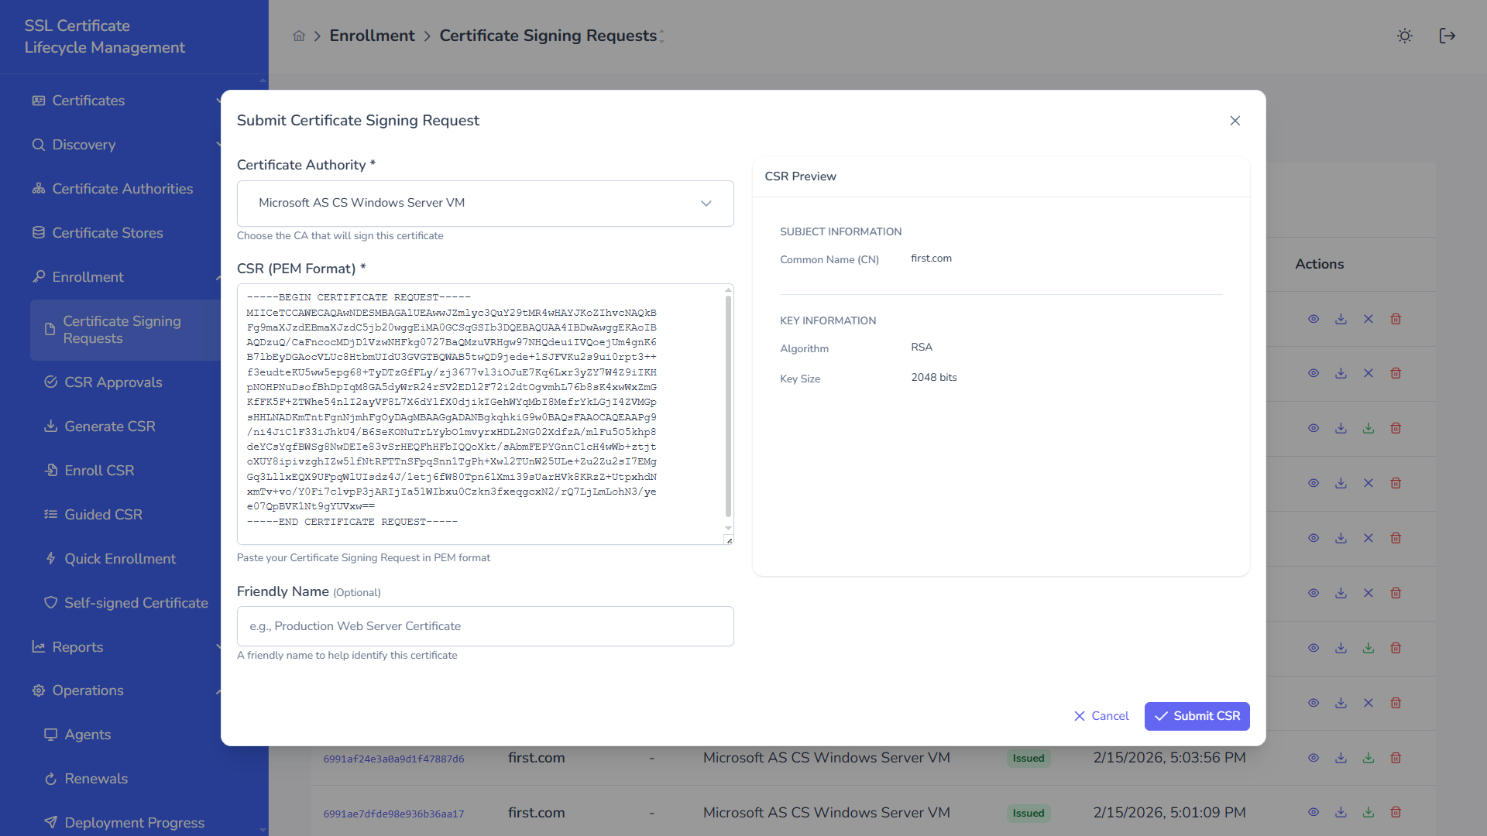Navigate to Enrollment via the breadcrumb
The height and width of the screenshot is (836, 1487).
372,36
